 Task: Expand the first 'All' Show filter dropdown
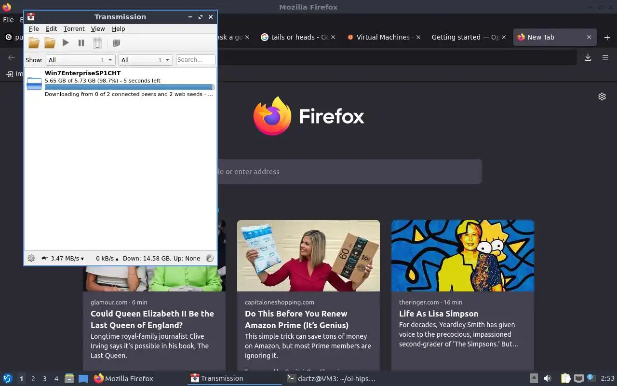(80, 60)
